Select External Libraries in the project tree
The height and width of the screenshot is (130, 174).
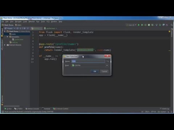point(14,45)
